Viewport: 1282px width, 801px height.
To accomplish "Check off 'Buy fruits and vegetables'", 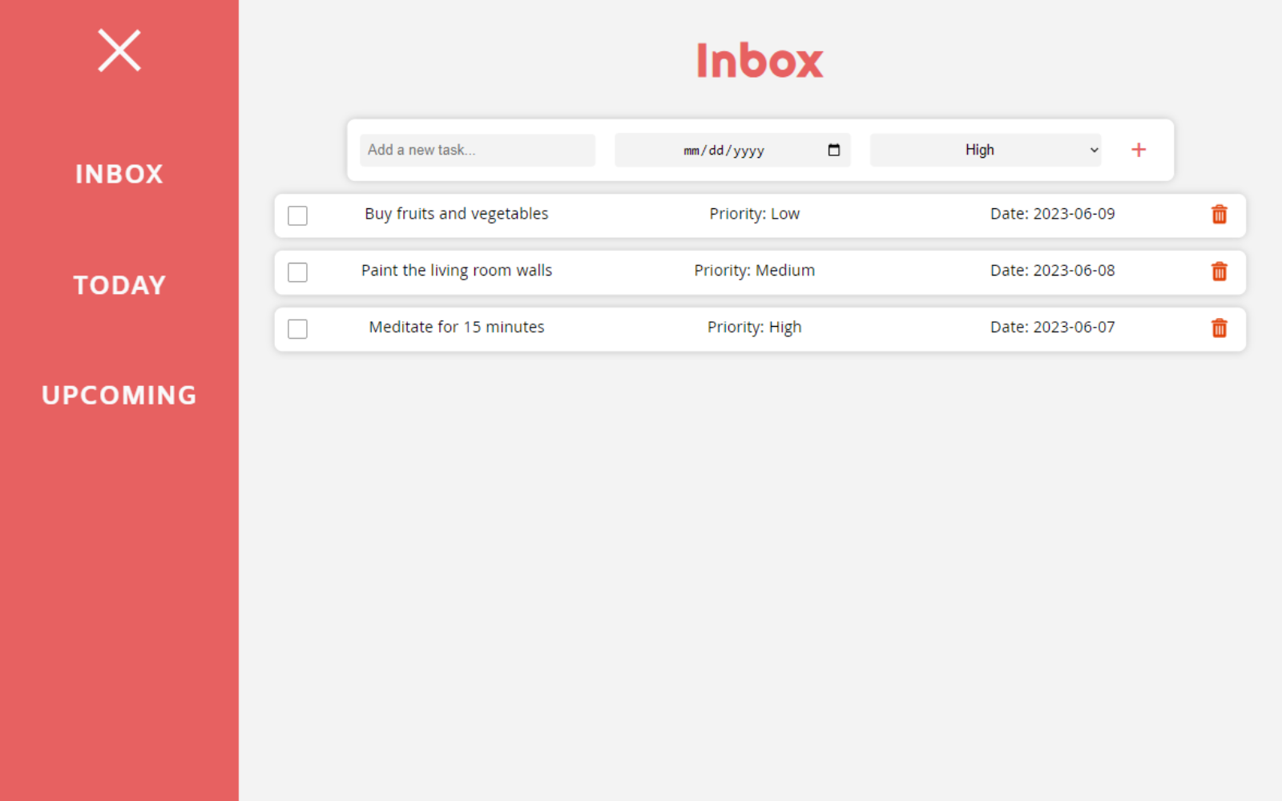I will (x=297, y=215).
